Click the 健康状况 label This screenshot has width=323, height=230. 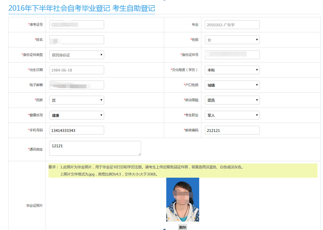coord(36,115)
